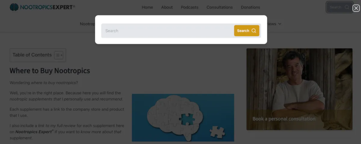Image resolution: width=361 pixels, height=144 pixels.
Task: Close the search overlay with X
Action: click(x=356, y=8)
